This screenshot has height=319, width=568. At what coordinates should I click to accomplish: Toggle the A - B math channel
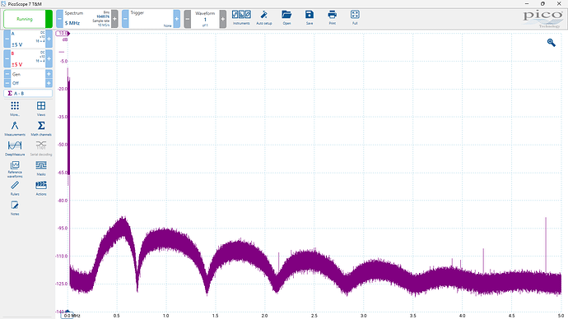[x=28, y=93]
